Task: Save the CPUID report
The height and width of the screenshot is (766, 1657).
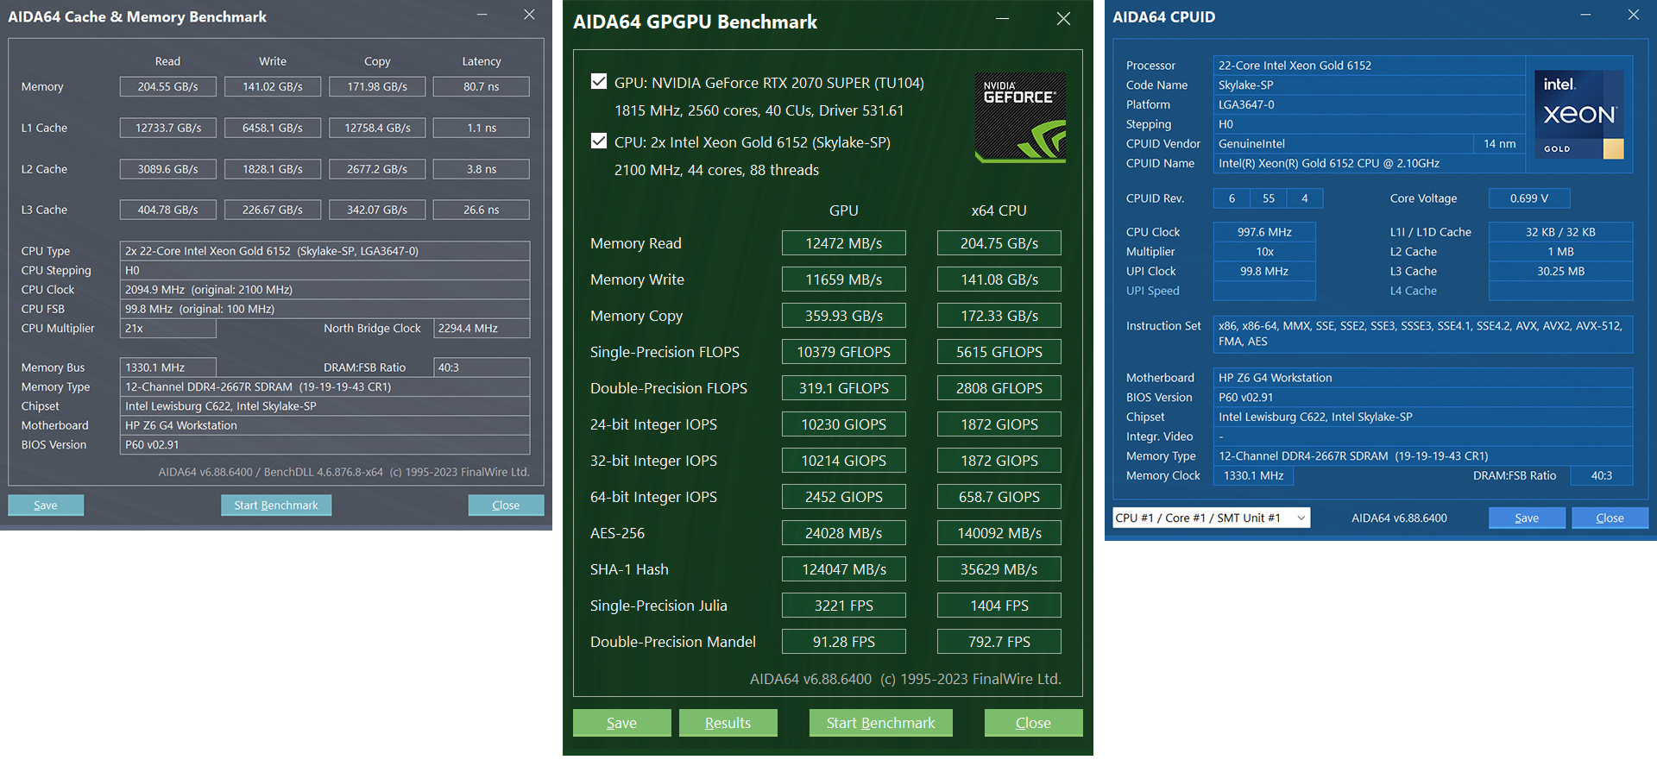Action: click(1527, 518)
